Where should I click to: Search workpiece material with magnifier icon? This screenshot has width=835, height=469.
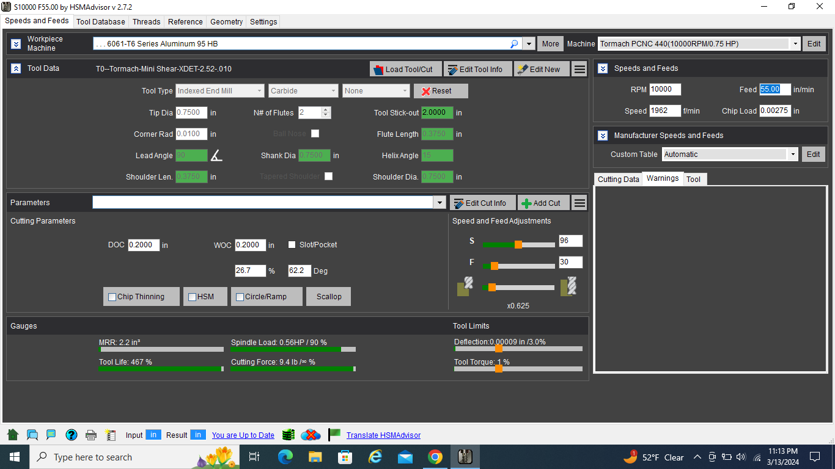514,44
